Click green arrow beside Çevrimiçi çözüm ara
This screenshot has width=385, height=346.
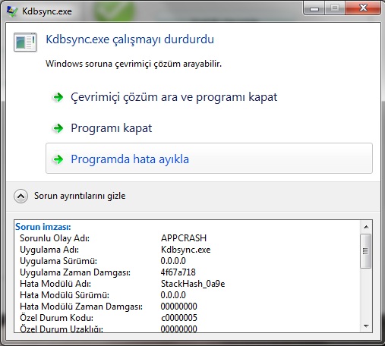tap(58, 97)
